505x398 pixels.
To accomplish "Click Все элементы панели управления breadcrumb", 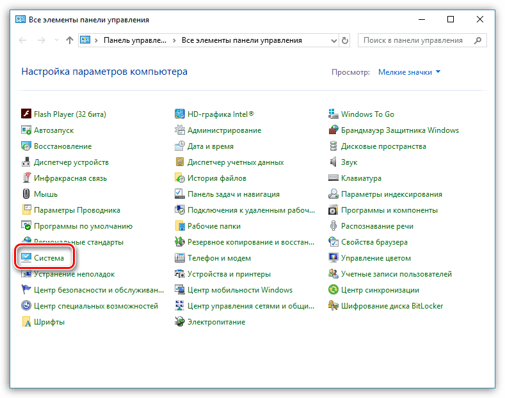I will pos(242,40).
